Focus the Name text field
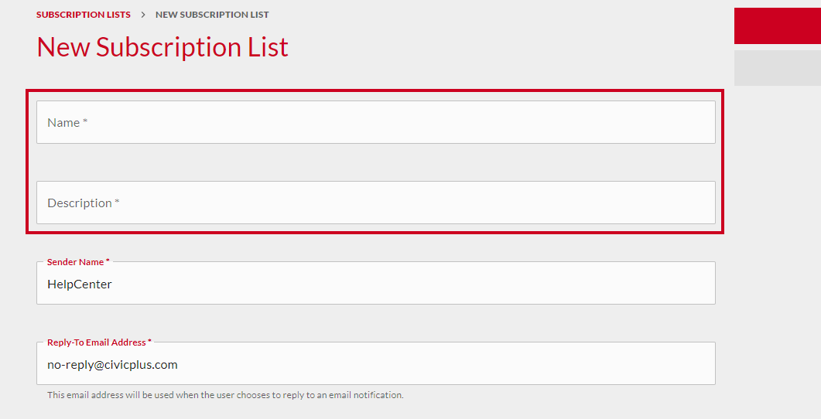The width and height of the screenshot is (821, 419). [376, 122]
